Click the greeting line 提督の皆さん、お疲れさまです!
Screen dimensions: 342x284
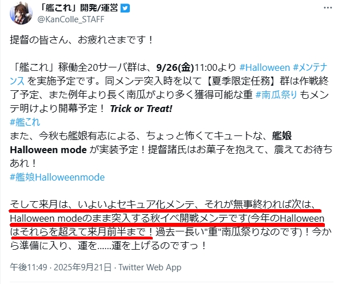point(82,40)
